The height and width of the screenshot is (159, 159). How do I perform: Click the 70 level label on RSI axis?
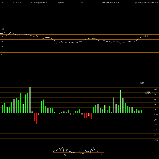coord(2,37)
